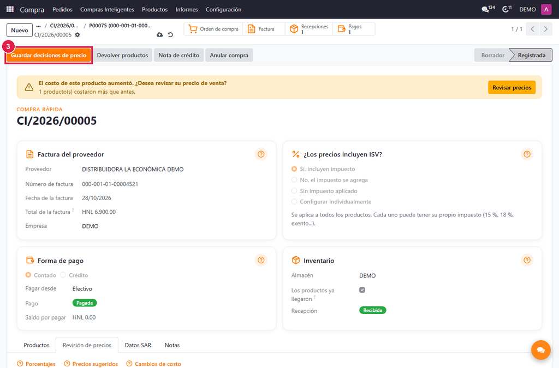Screen dimensions: 559x368
Task: Click the 'Revisar precios' button
Action: pyautogui.click(x=512, y=88)
